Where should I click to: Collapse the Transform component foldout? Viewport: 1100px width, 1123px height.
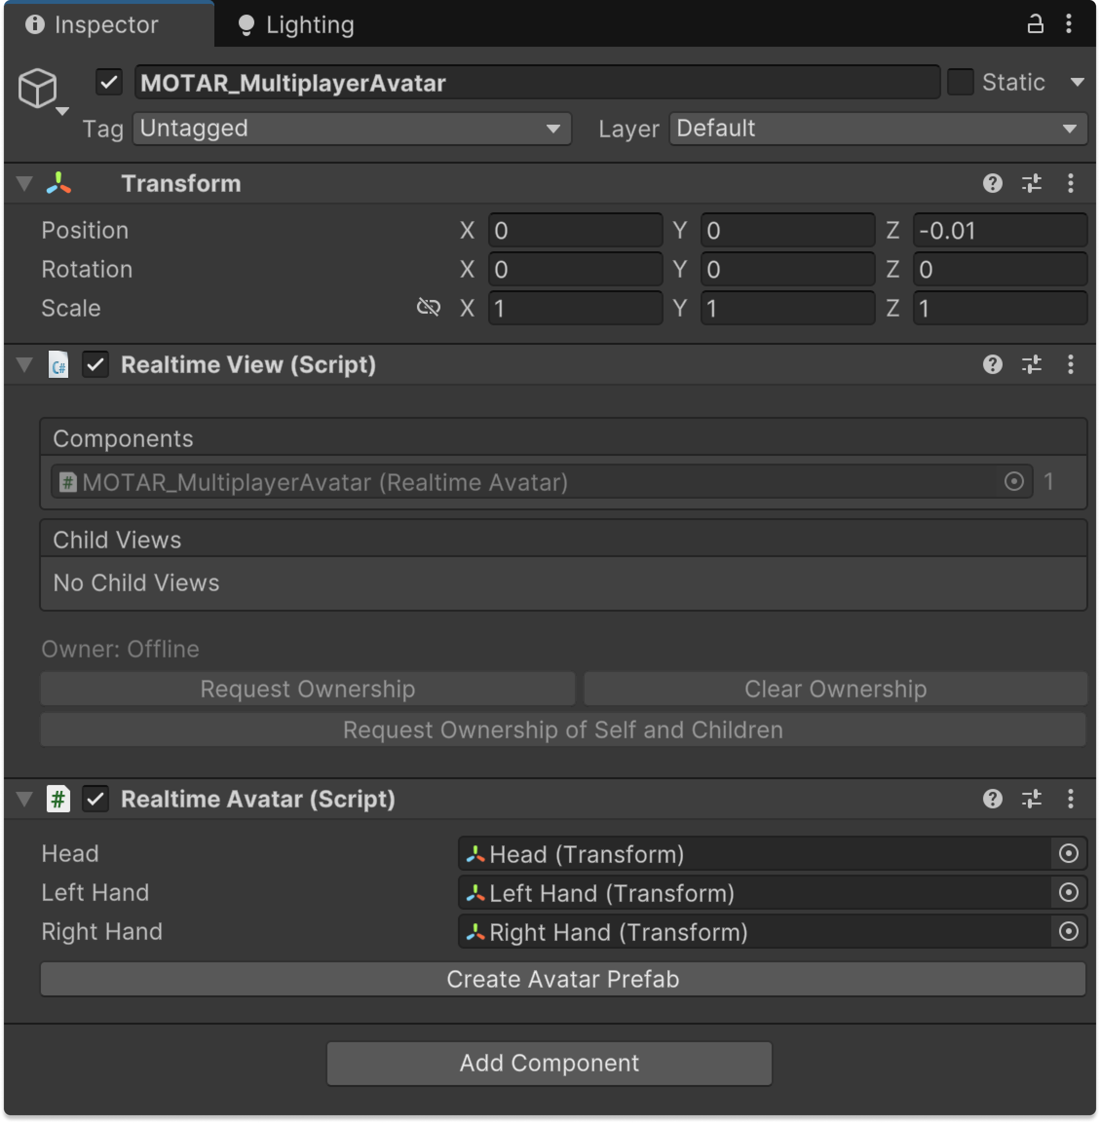[x=24, y=183]
